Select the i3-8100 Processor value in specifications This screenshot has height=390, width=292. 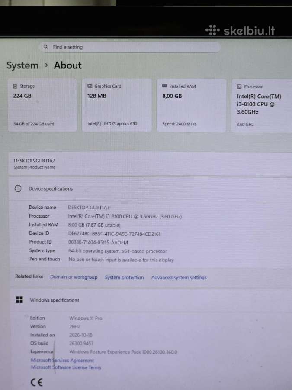(125, 217)
